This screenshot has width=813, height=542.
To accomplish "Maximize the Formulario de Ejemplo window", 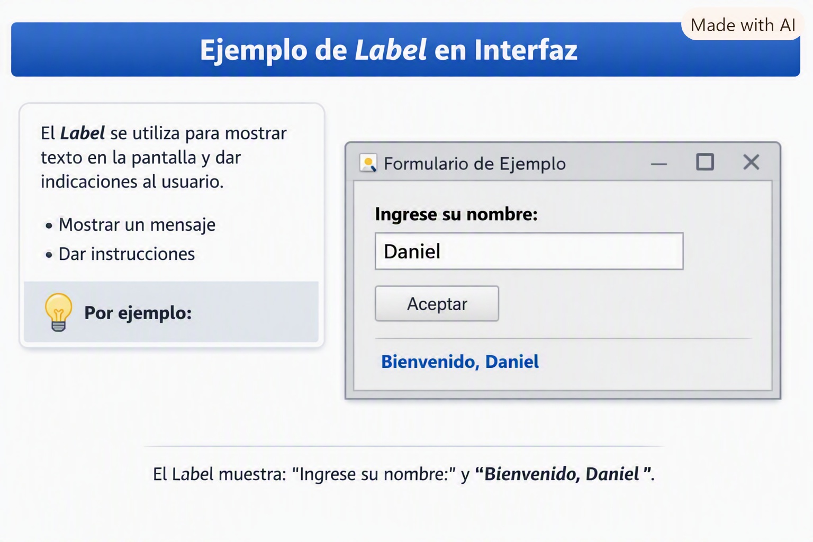I will click(x=704, y=162).
